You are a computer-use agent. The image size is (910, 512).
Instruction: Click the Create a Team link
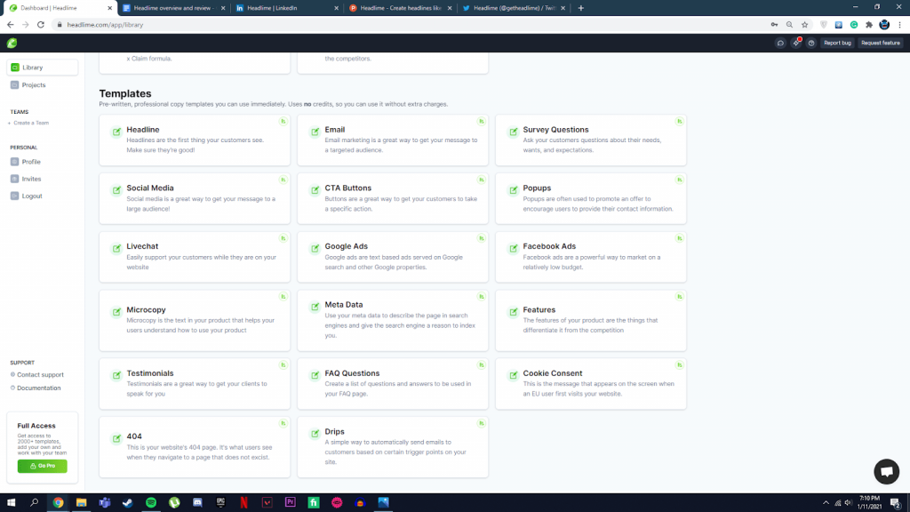29,123
